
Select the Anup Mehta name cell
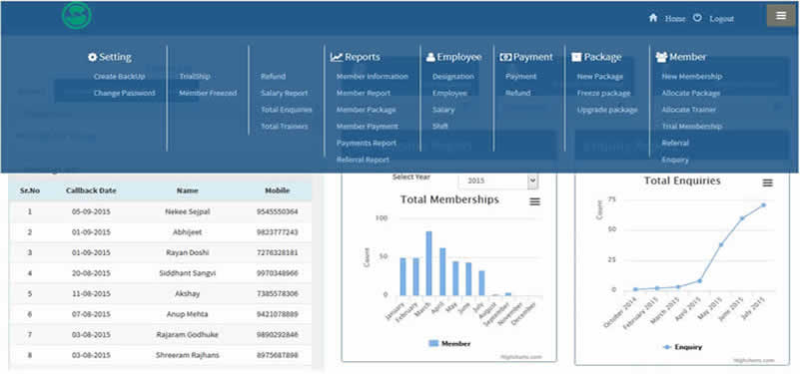pos(187,314)
